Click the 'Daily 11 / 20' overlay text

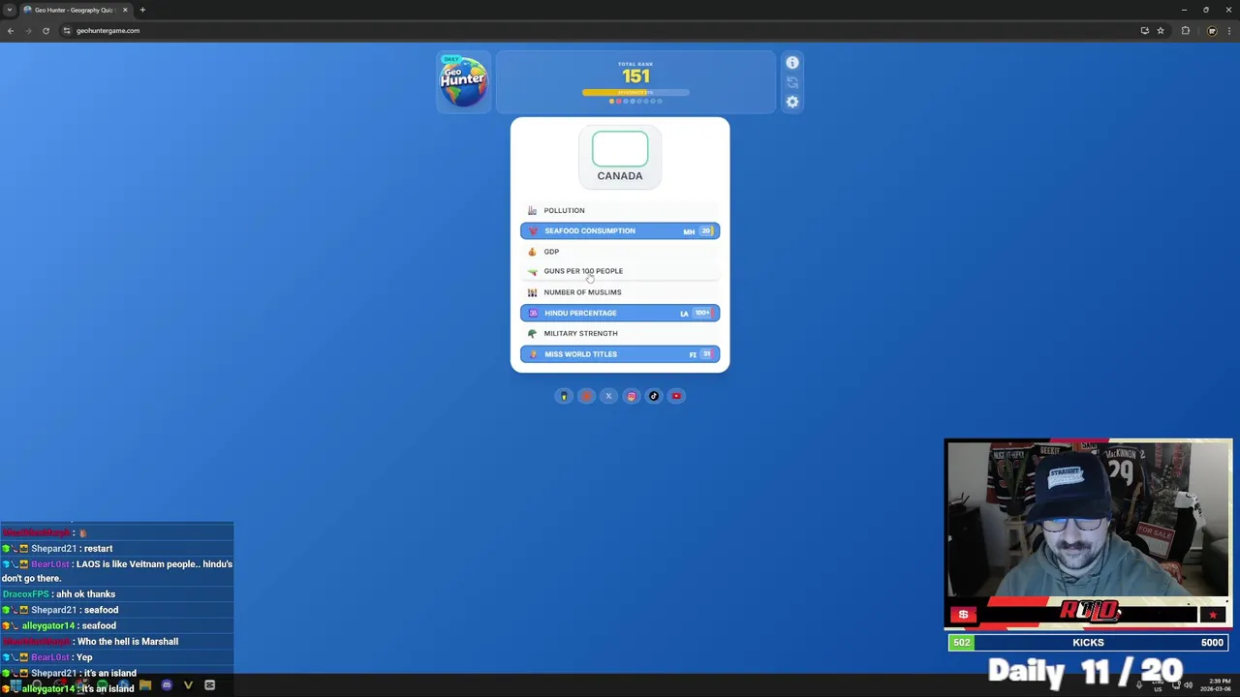coord(1085,671)
